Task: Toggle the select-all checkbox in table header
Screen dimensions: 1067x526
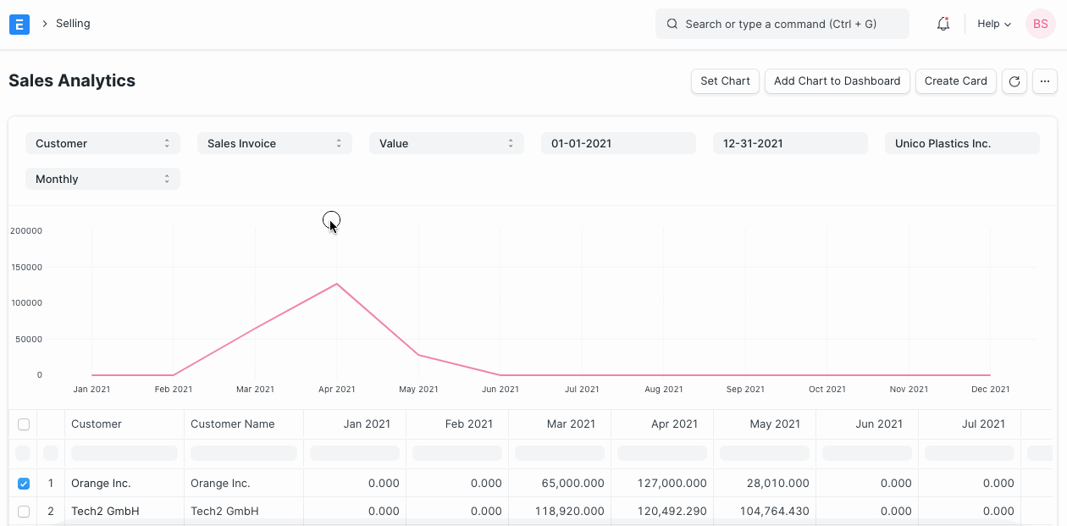Action: click(24, 424)
